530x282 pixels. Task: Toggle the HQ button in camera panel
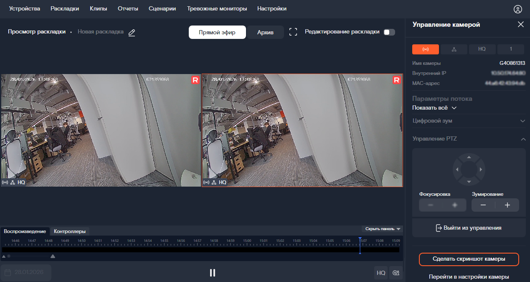(x=482, y=49)
